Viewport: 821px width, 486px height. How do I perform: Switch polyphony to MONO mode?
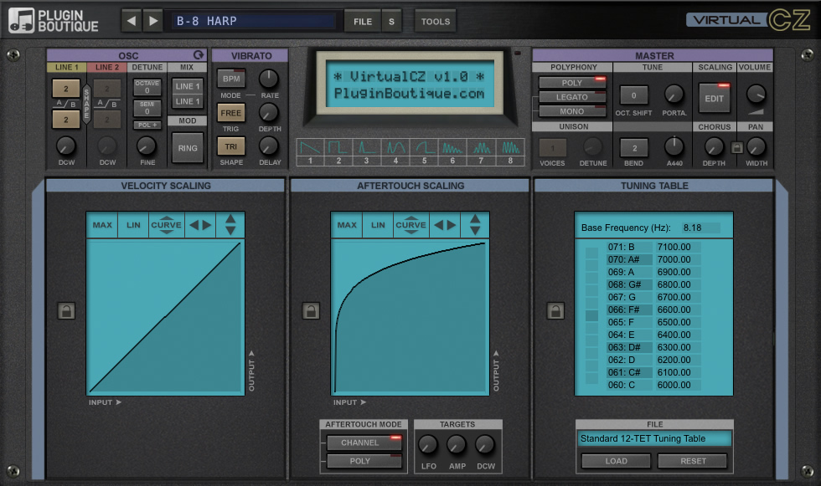coord(573,111)
